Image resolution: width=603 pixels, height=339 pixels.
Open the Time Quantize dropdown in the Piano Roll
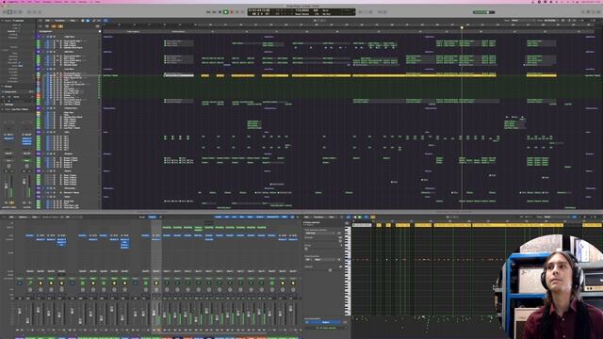pos(320,233)
